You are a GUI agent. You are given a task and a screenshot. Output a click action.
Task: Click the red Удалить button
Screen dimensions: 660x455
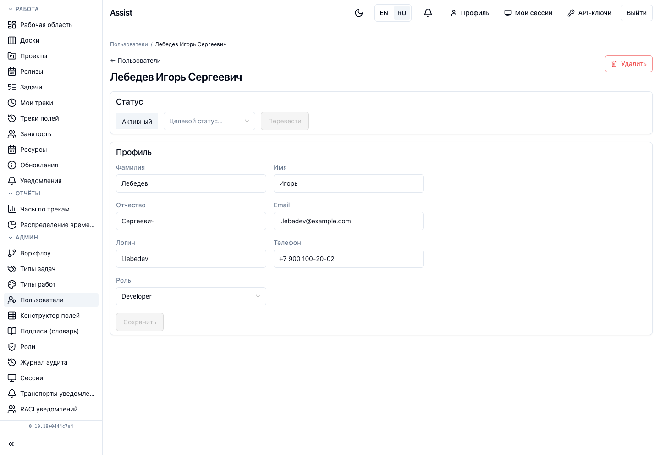point(629,64)
